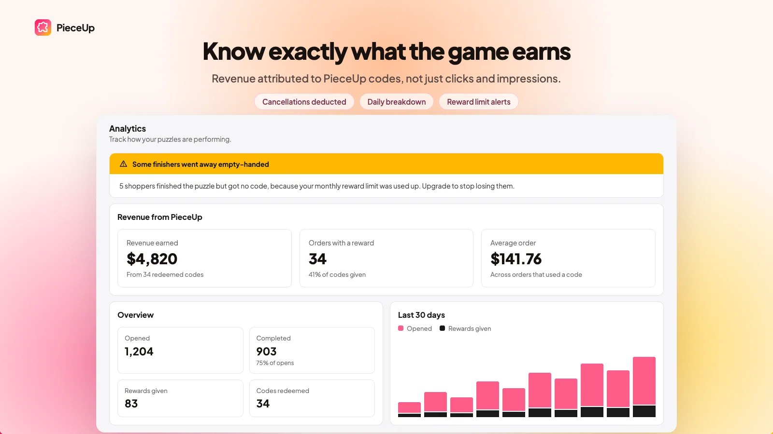Viewport: 773px width, 434px height.
Task: Click the Average order $141.76 value
Action: pos(516,259)
